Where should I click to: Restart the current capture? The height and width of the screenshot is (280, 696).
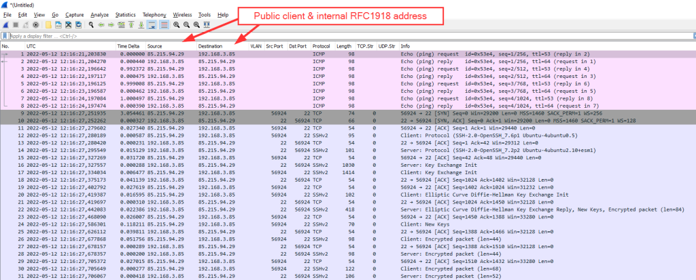[x=26, y=25]
